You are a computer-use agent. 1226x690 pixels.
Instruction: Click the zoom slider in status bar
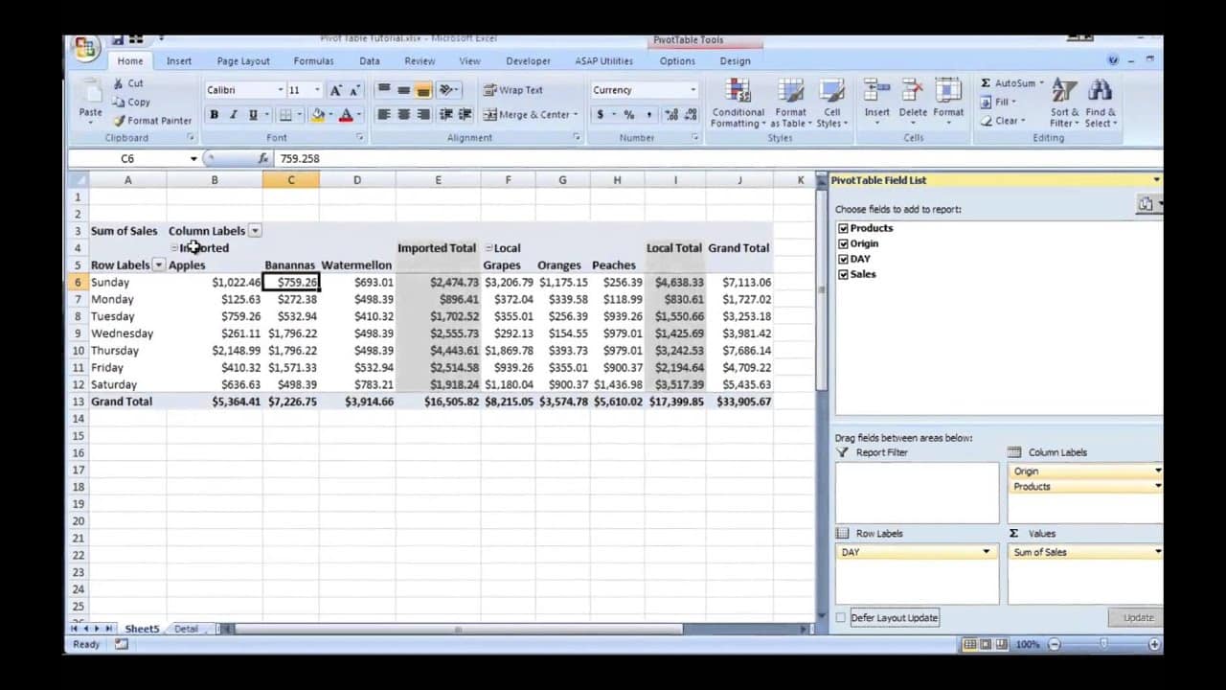tap(1104, 645)
